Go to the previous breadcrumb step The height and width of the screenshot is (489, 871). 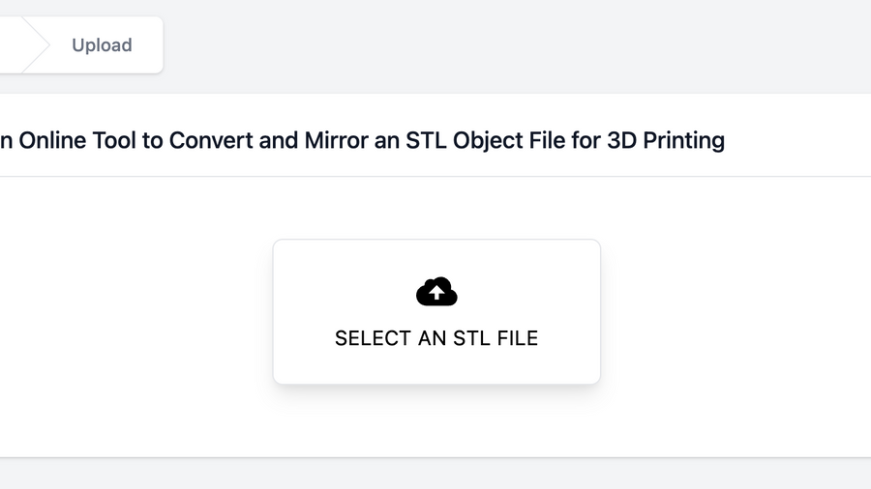pyautogui.click(x=10, y=44)
